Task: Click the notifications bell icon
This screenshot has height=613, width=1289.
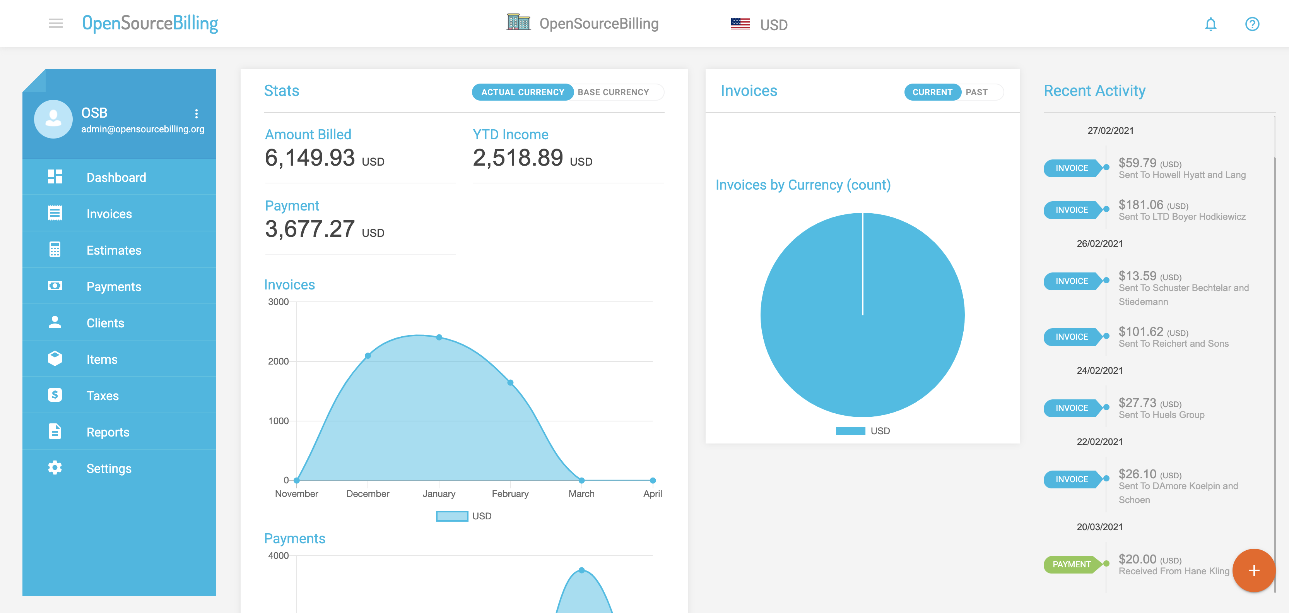Action: pyautogui.click(x=1210, y=24)
